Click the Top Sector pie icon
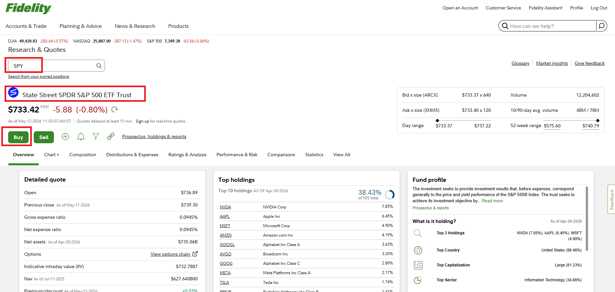This screenshot has height=292, width=615. click(418, 280)
